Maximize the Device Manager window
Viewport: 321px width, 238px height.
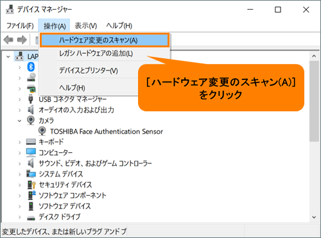pyautogui.click(x=278, y=10)
